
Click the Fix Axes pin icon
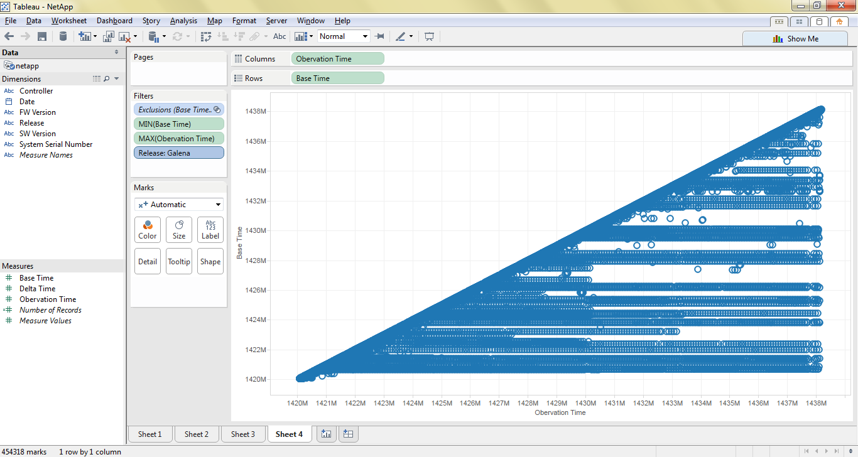point(379,36)
